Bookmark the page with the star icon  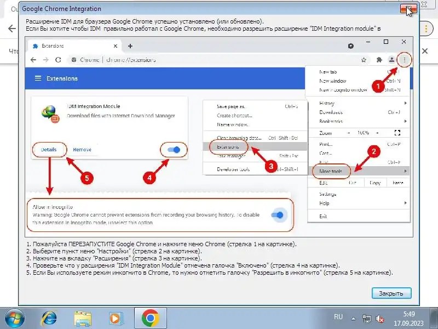tap(364, 60)
